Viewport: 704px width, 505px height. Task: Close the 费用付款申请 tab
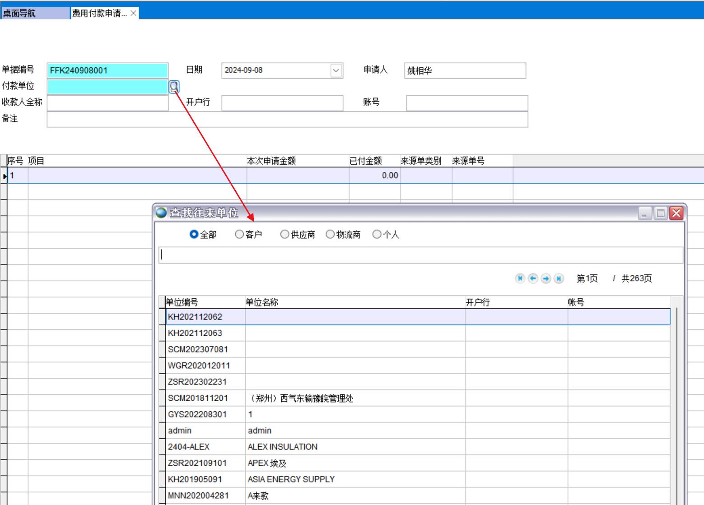pyautogui.click(x=133, y=14)
